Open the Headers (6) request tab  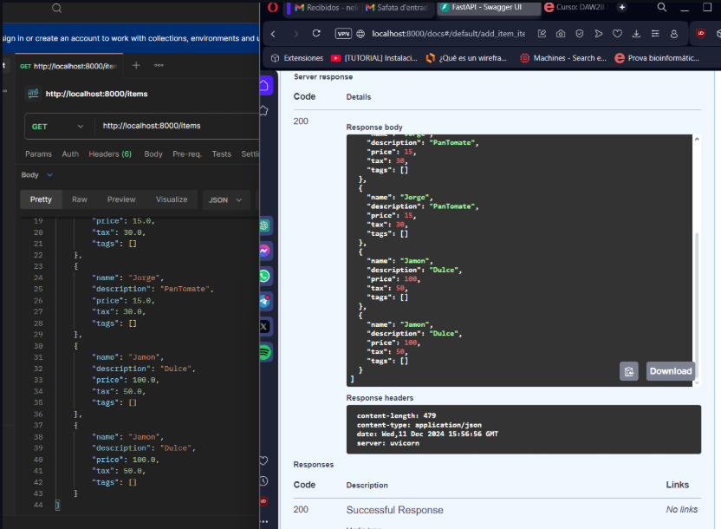(x=110, y=154)
